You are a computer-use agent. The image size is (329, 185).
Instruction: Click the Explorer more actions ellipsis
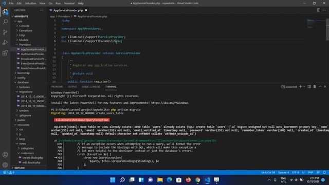click(42, 10)
